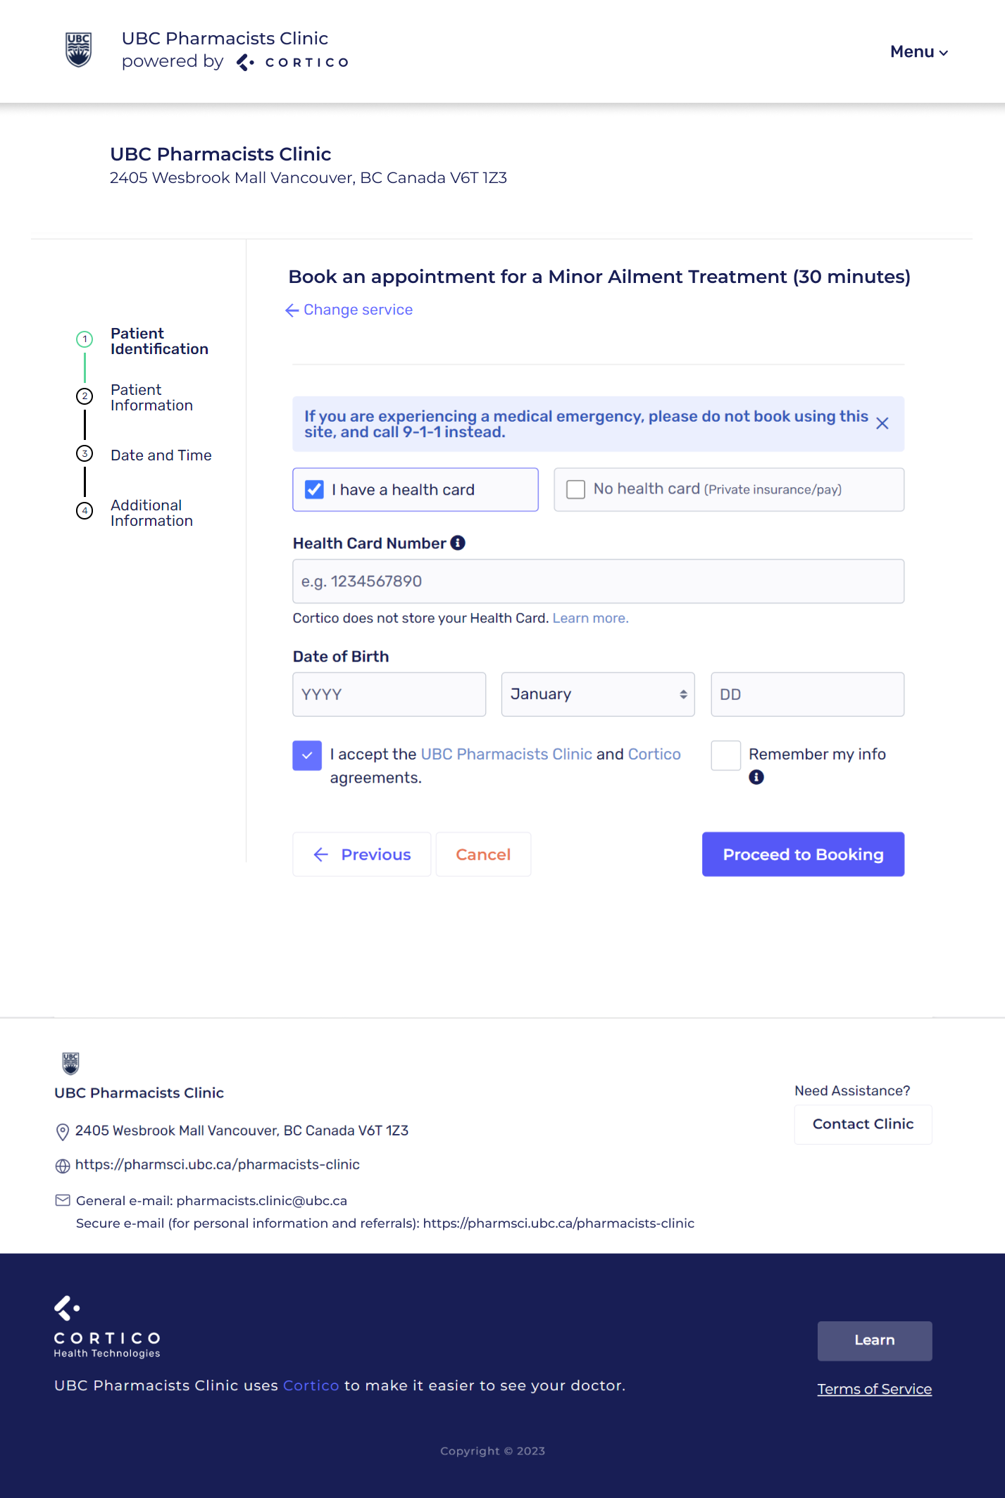Click the Health Card Number input field
This screenshot has width=1005, height=1498.
[598, 581]
